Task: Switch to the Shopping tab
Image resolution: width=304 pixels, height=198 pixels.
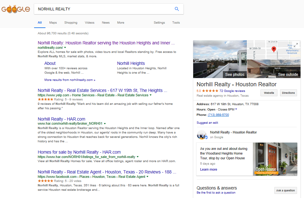Action: pos(71,23)
